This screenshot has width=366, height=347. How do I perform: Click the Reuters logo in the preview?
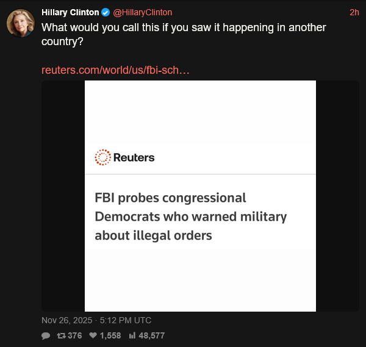pos(102,157)
